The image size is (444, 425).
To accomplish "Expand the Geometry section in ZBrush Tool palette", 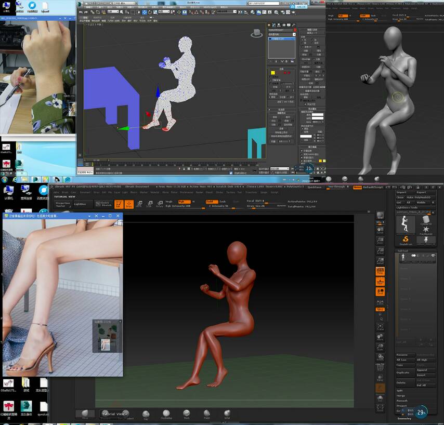I will (404, 418).
